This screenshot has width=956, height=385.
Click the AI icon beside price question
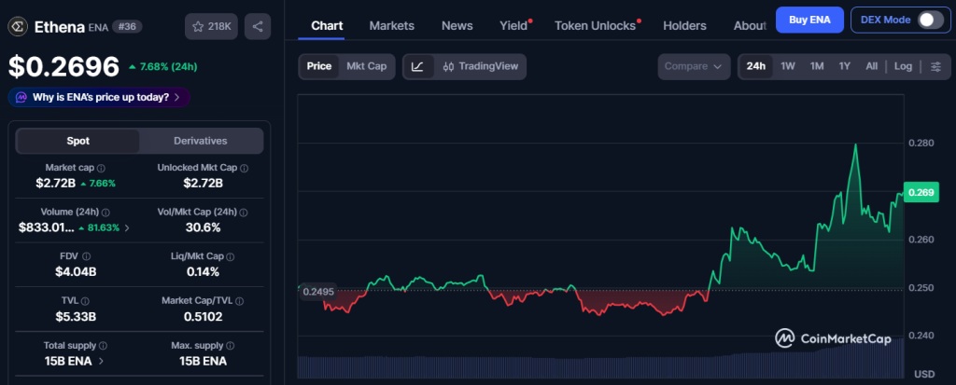coord(21,98)
